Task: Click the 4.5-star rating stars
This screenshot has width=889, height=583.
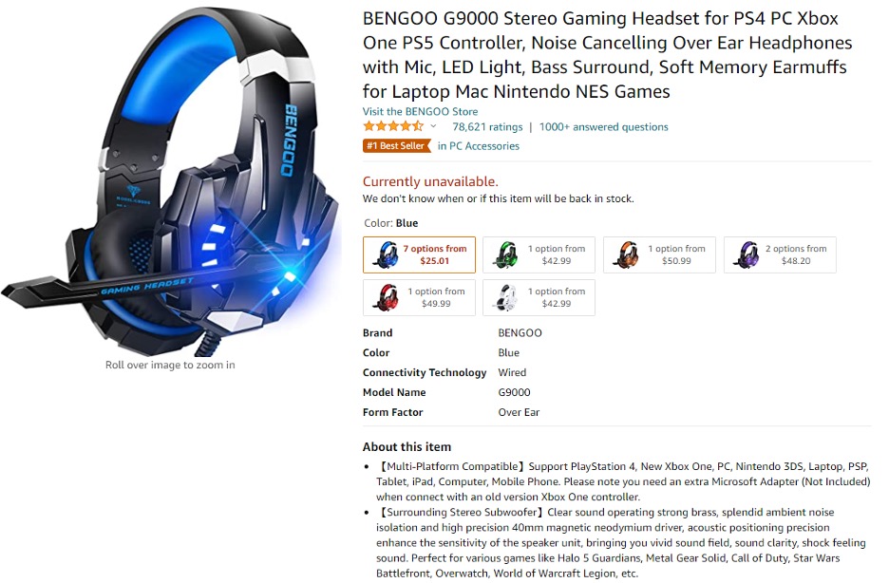Action: (390, 126)
